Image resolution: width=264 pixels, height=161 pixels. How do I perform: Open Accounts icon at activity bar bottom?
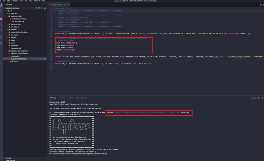1,158
